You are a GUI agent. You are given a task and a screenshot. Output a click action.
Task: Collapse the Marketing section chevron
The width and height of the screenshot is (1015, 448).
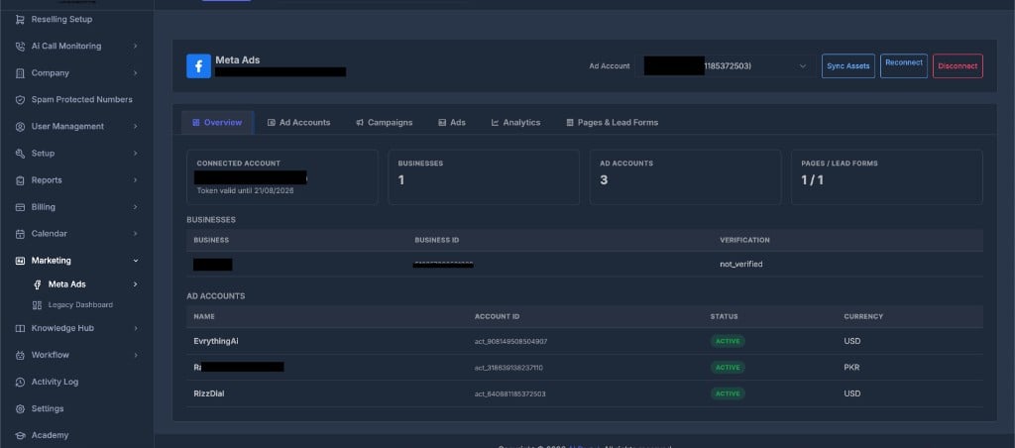pos(135,261)
